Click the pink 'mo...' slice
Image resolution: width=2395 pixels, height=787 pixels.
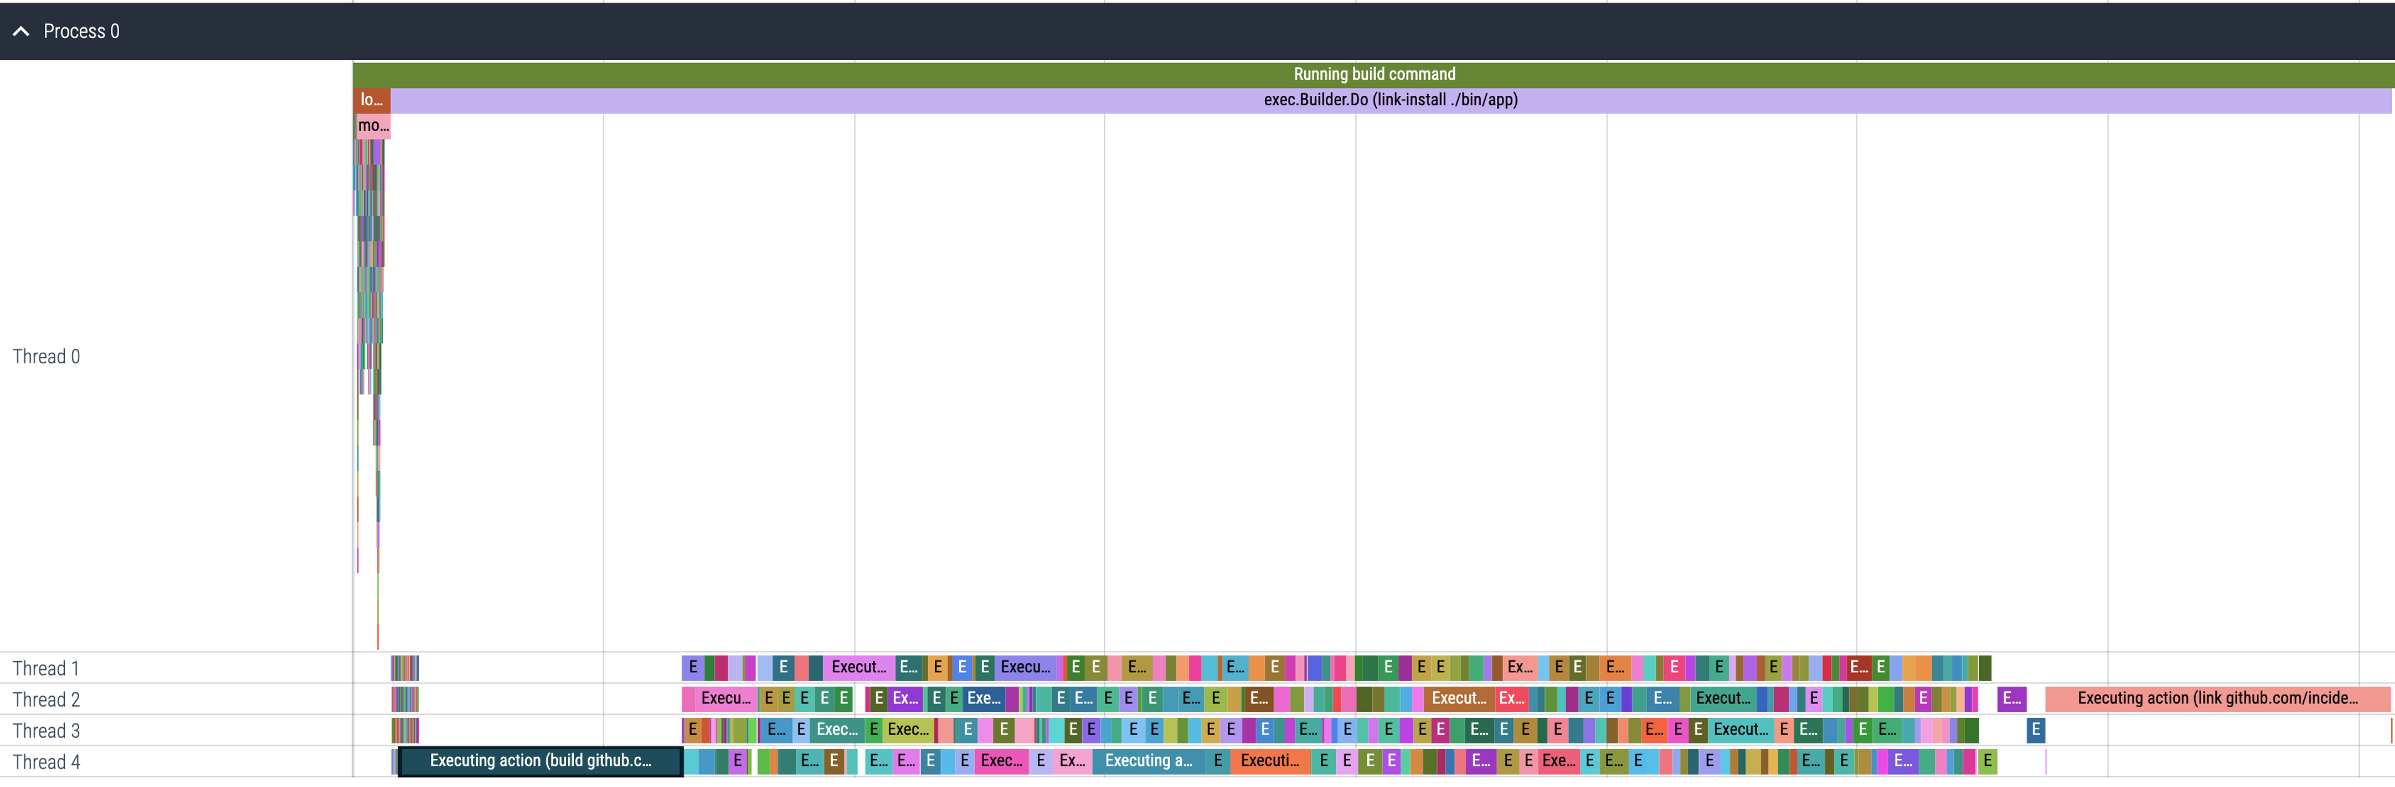pyautogui.click(x=374, y=125)
